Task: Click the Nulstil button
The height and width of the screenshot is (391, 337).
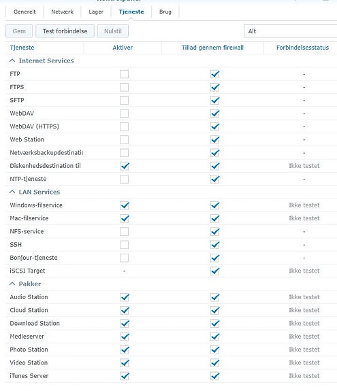Action: (x=113, y=31)
